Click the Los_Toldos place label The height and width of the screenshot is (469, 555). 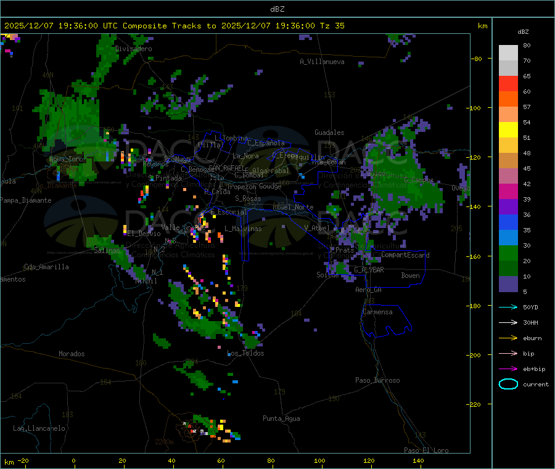[245, 353]
